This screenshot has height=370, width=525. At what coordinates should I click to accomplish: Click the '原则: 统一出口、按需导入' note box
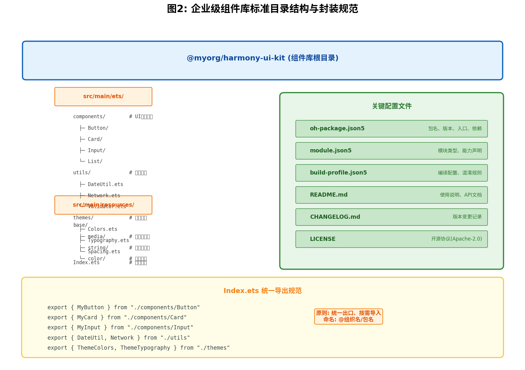pyautogui.click(x=349, y=317)
